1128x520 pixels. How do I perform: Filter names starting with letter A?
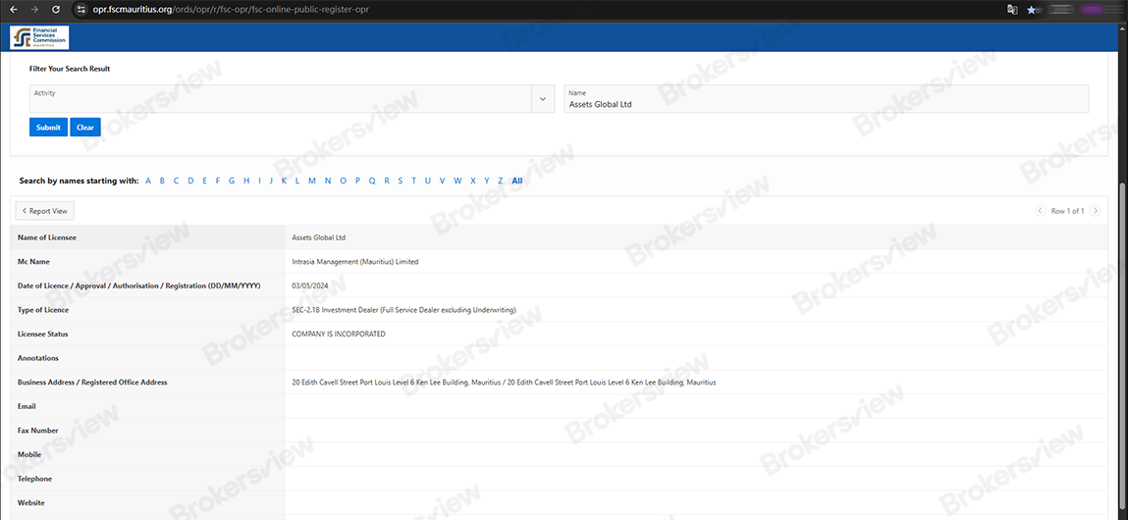tap(148, 181)
